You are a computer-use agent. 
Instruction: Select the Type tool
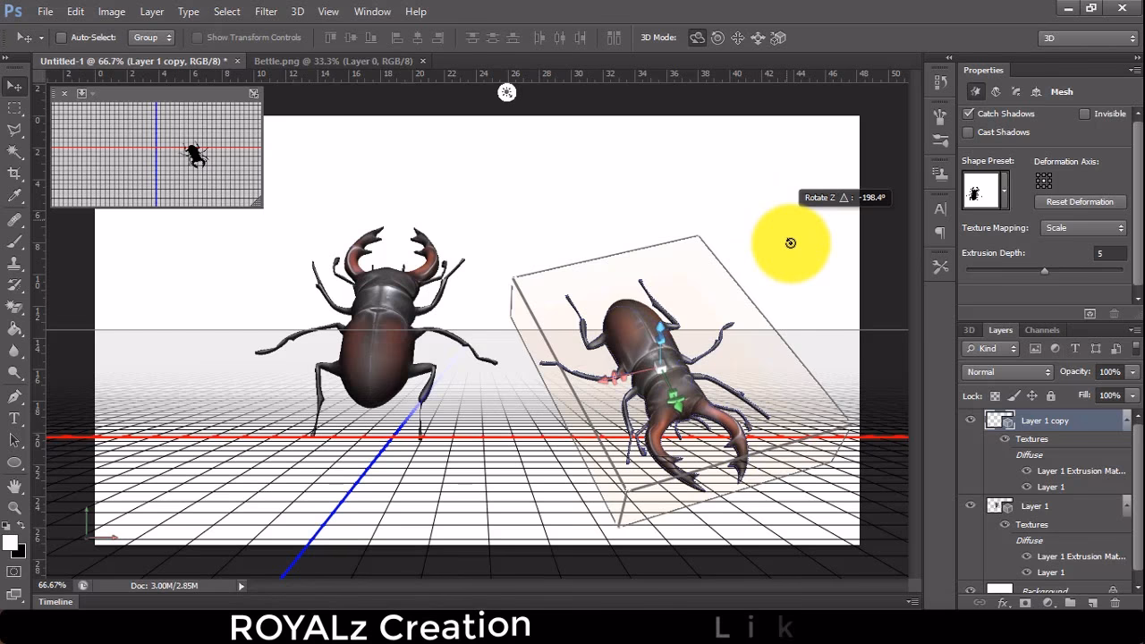(14, 417)
